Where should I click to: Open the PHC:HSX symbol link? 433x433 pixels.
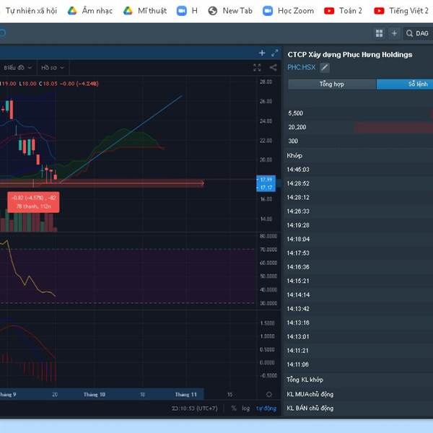pyautogui.click(x=301, y=67)
